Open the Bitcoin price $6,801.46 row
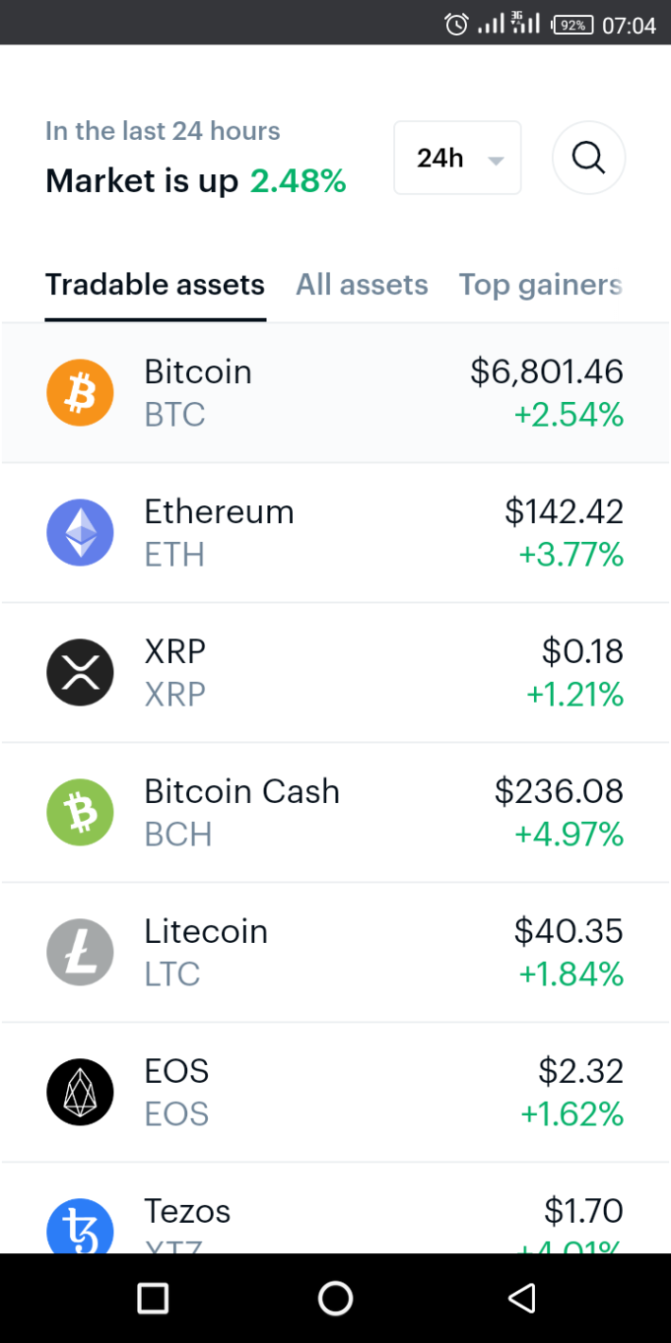The width and height of the screenshot is (671, 1343). point(335,392)
